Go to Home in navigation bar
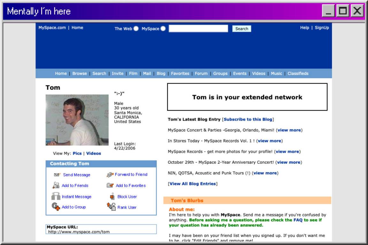Image resolution: width=368 pixels, height=245 pixels. click(61, 73)
